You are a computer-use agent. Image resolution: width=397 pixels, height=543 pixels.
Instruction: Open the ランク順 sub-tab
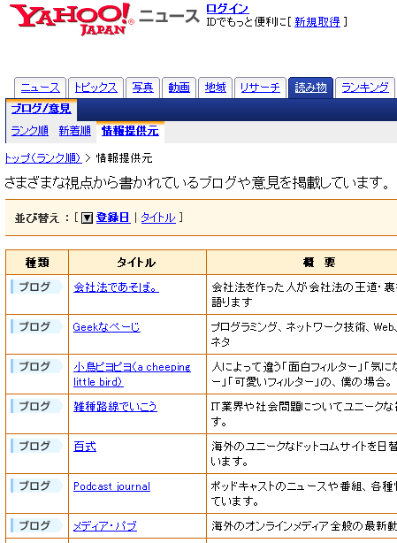29,131
